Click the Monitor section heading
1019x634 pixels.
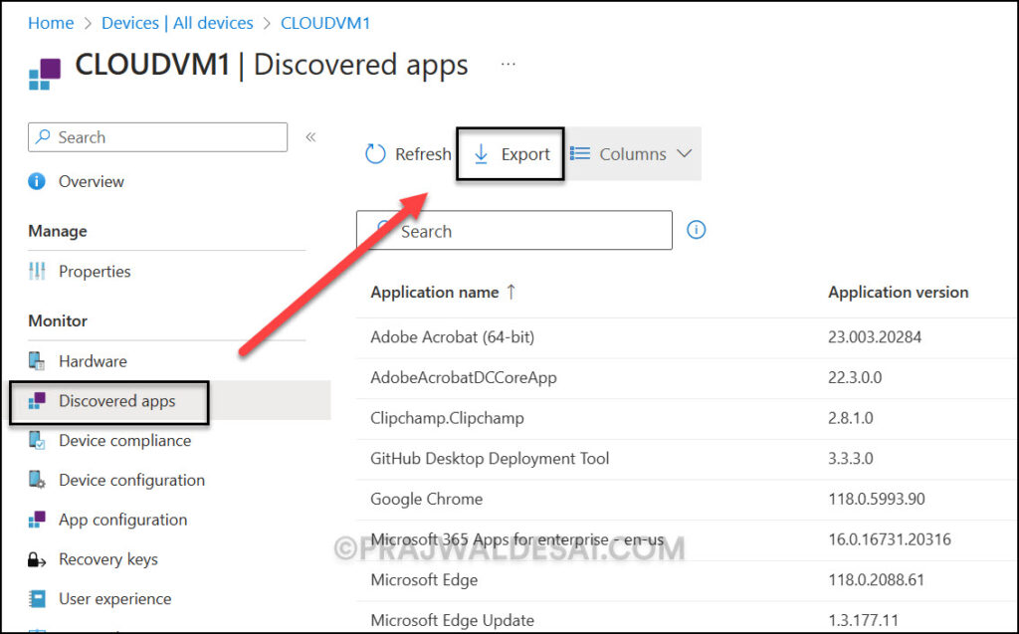pyautogui.click(x=57, y=320)
